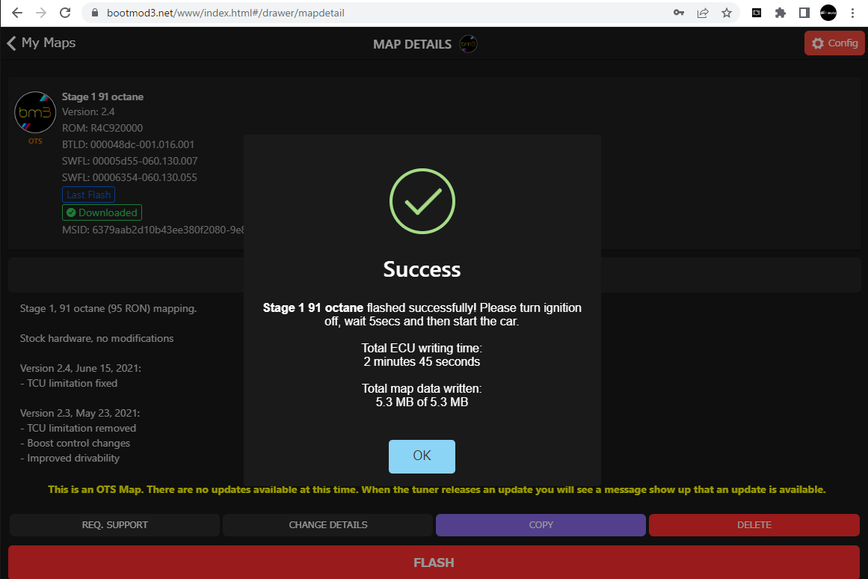This screenshot has height=579, width=868.
Task: Click the 2 minutes 45 seconds text
Action: pyautogui.click(x=422, y=362)
